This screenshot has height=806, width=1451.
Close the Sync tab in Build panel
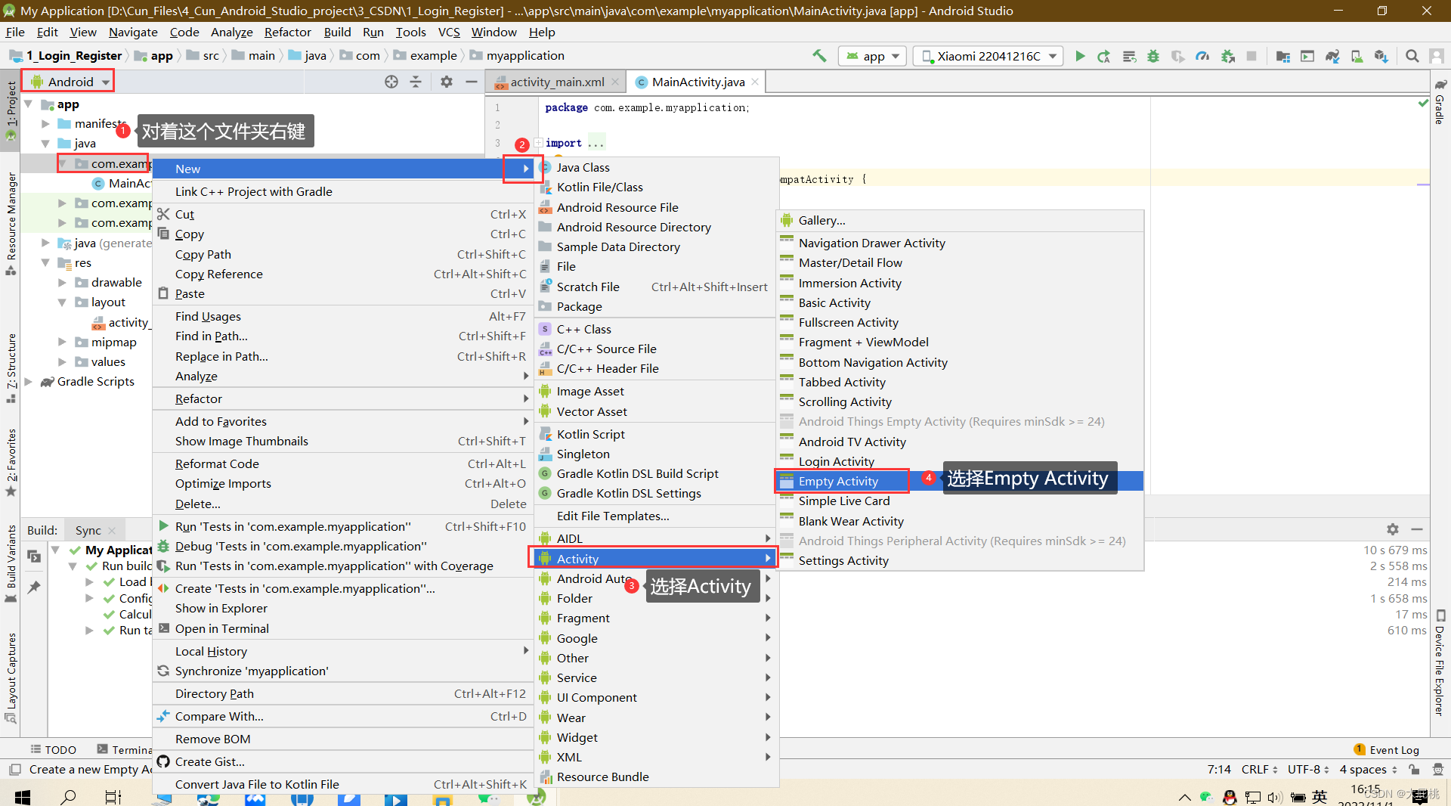point(112,530)
